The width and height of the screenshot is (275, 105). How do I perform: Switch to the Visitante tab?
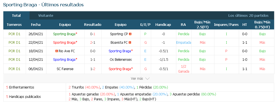tap(46, 15)
